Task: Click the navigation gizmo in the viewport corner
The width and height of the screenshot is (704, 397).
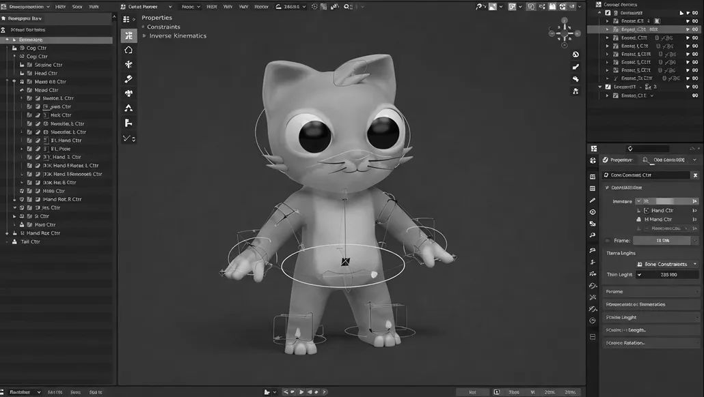Action: 565,32
